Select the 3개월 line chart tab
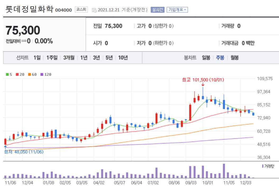Viewport: 279px width, 186px height. click(69, 58)
